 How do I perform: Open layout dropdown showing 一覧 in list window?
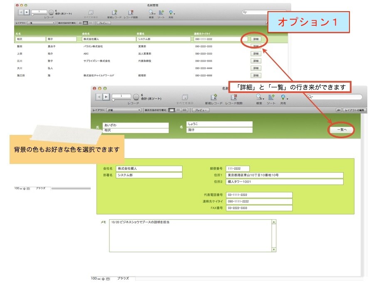[x=41, y=23]
